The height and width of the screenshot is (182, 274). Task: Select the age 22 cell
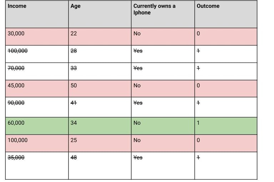tap(74, 33)
